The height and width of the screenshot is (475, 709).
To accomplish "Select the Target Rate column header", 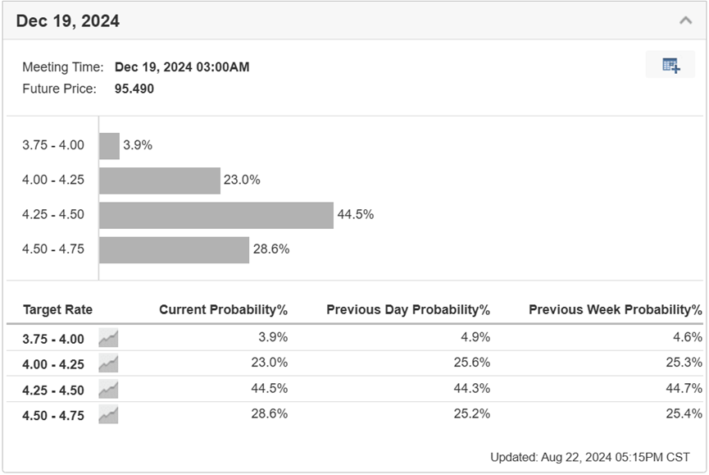I will tap(57, 309).
